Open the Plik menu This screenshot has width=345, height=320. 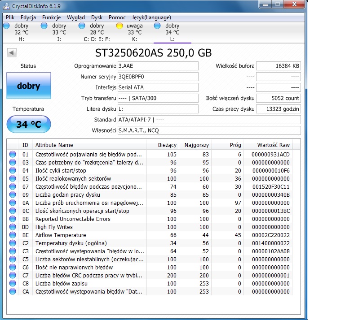10,17
